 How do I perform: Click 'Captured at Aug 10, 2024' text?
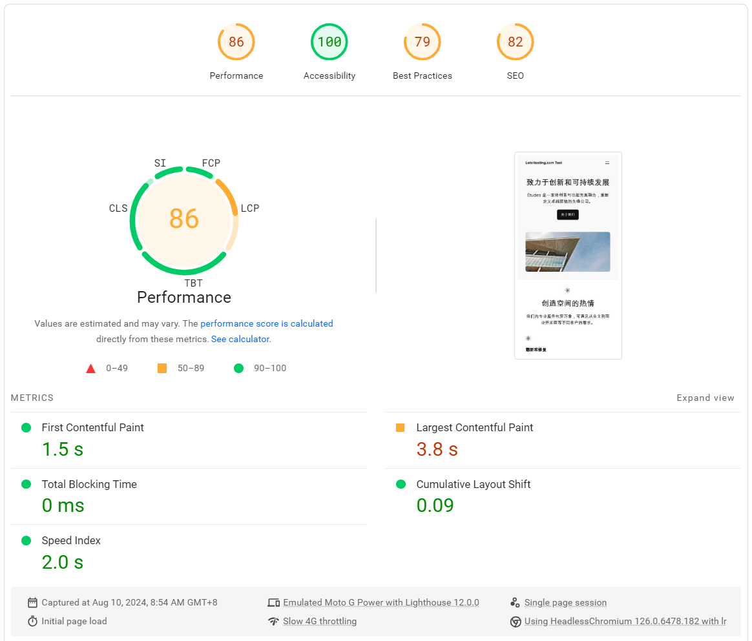(x=129, y=603)
